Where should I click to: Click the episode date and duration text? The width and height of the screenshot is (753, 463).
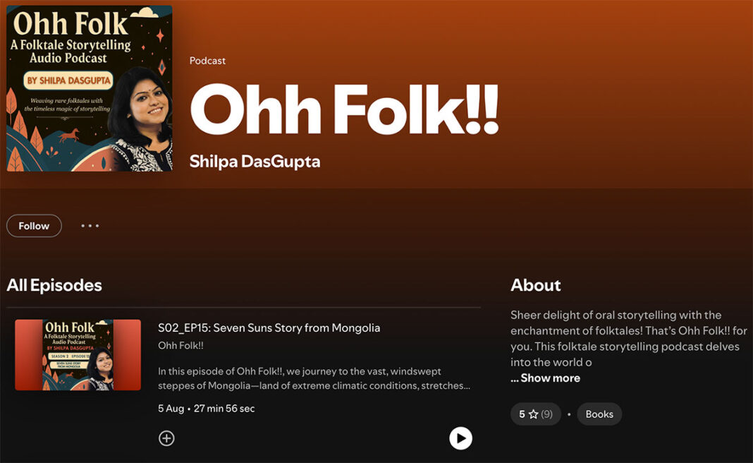[207, 409]
